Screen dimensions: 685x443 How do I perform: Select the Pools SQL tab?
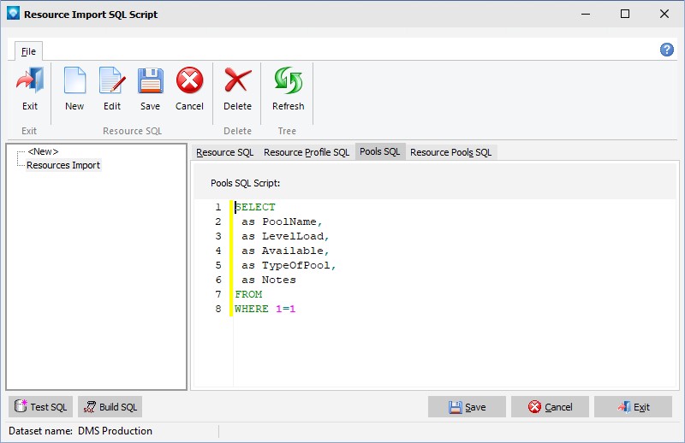(379, 152)
